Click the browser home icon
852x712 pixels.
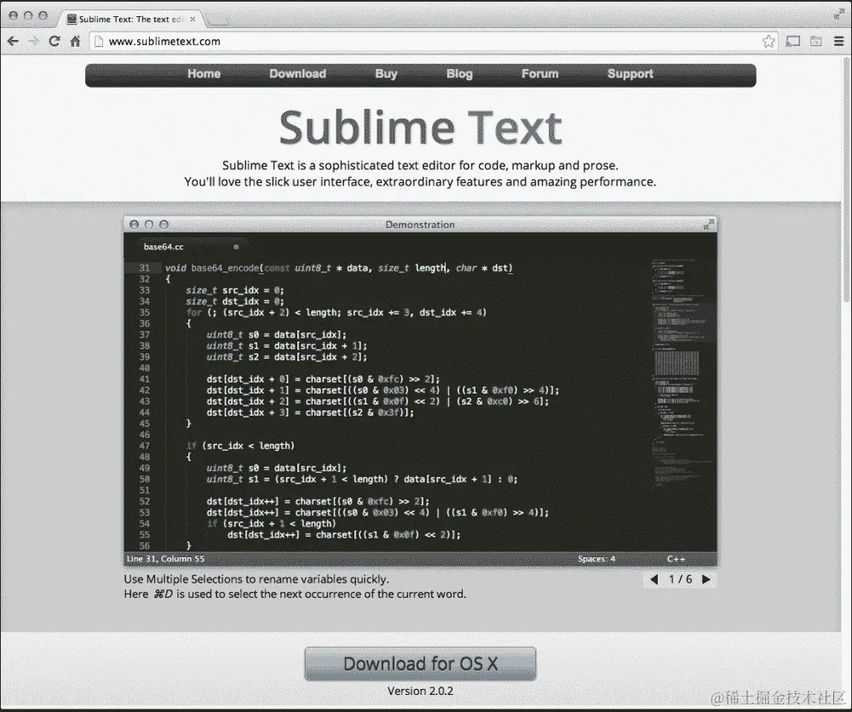pos(75,41)
